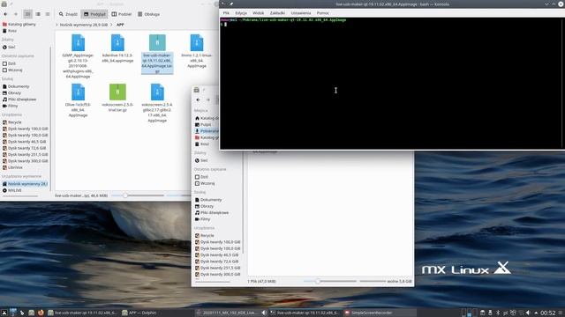565x317 pixels.
Task: Expand chevron before Nośnik wymienny breadcrumb
Action: point(56,25)
